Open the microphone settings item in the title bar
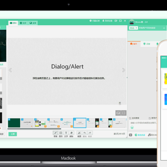167x167 pixels. [107, 21]
